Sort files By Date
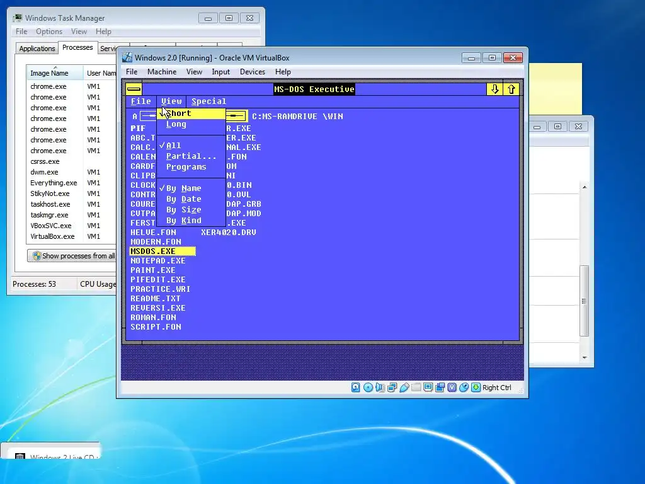 (191, 199)
